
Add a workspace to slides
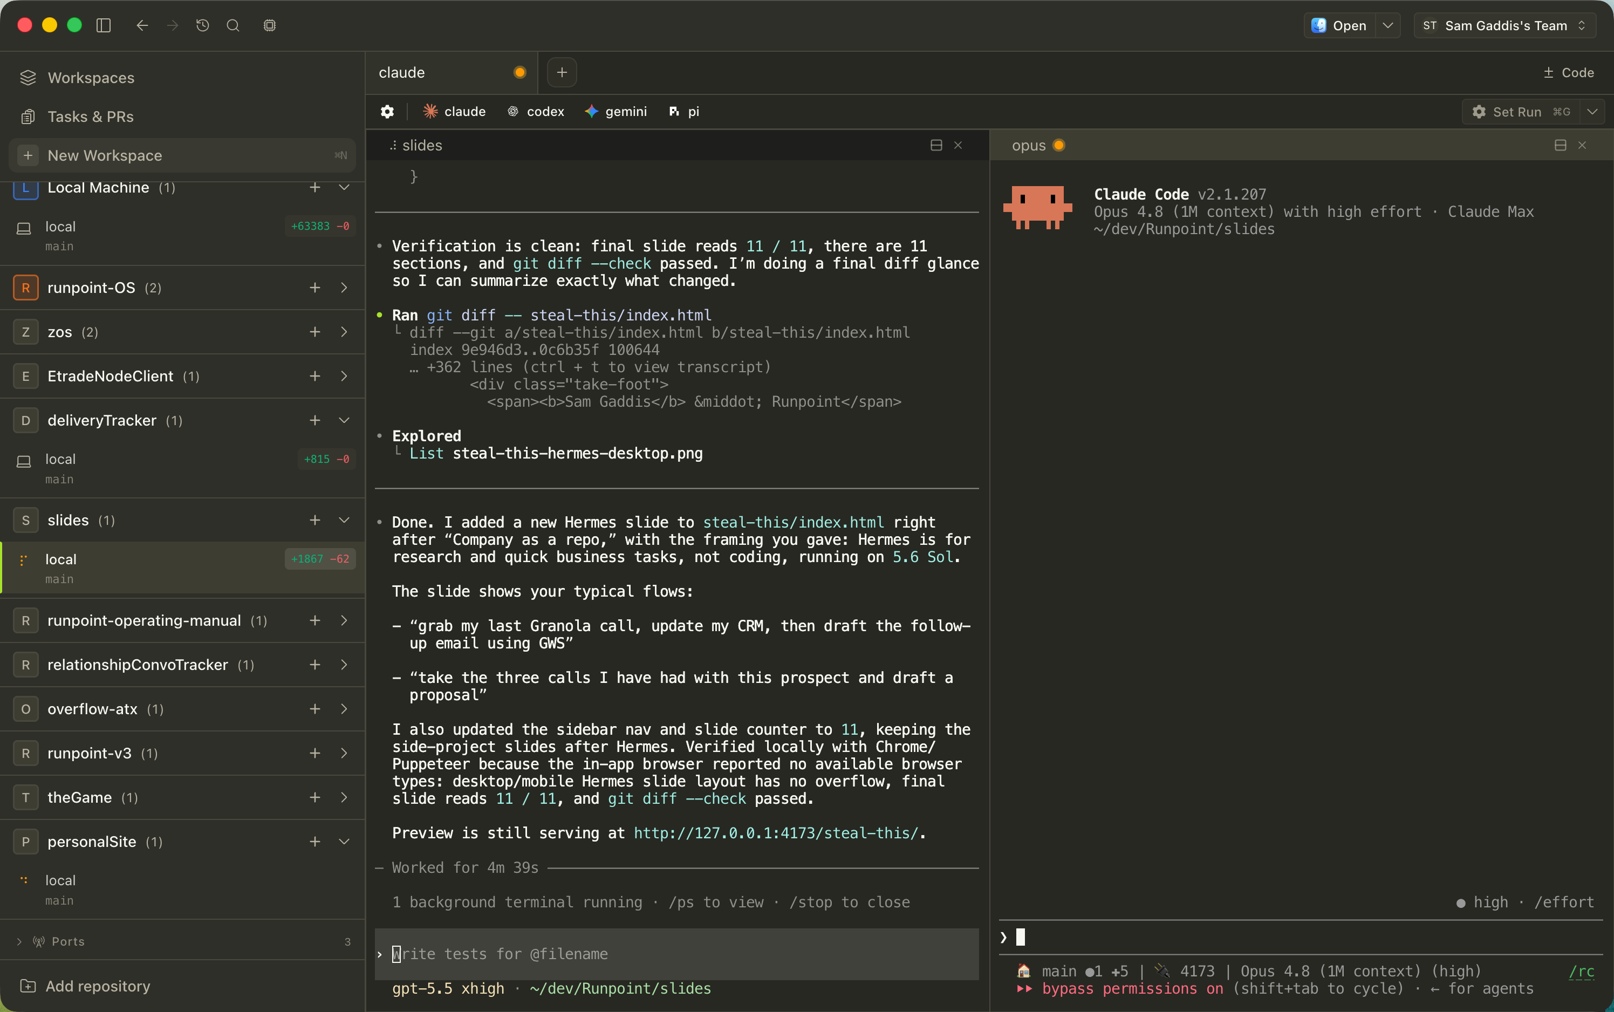(x=314, y=520)
